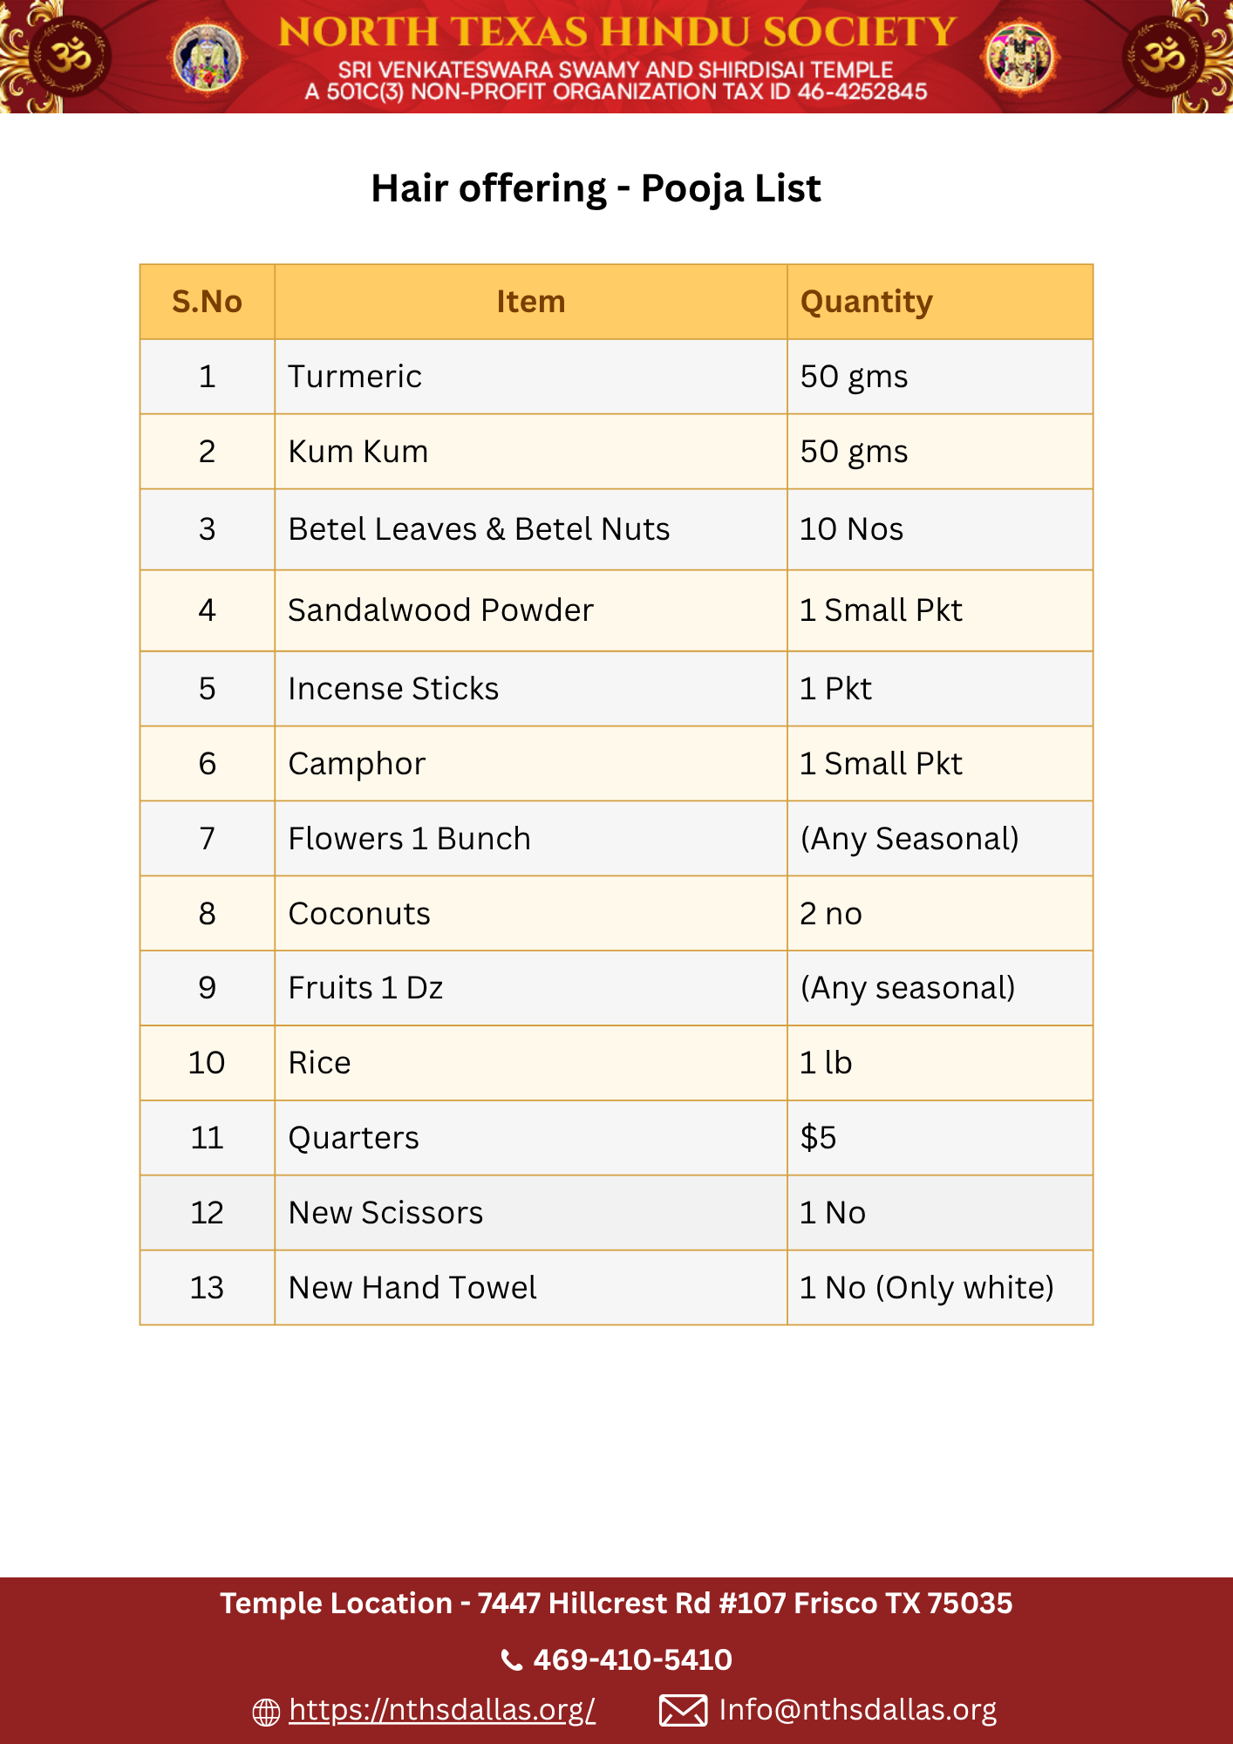The height and width of the screenshot is (1744, 1233).
Task: Click the Temple Location address text
Action: click(x=616, y=1604)
